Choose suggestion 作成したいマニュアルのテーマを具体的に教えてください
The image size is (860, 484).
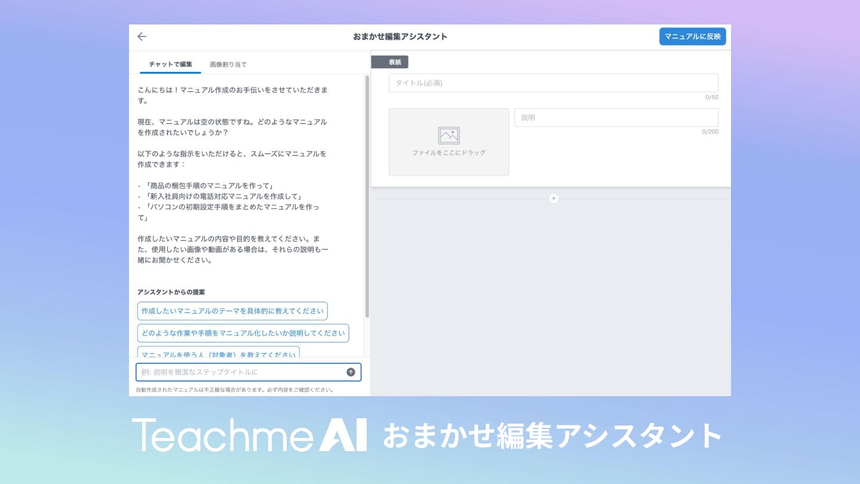click(x=232, y=311)
